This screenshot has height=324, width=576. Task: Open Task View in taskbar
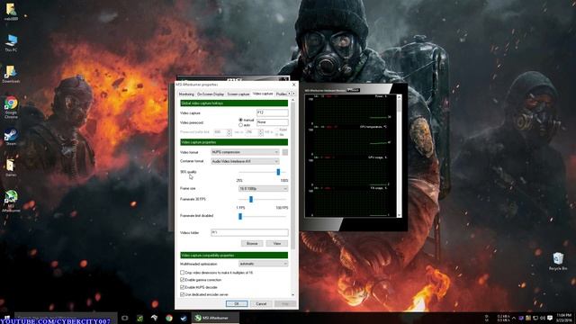(125, 318)
